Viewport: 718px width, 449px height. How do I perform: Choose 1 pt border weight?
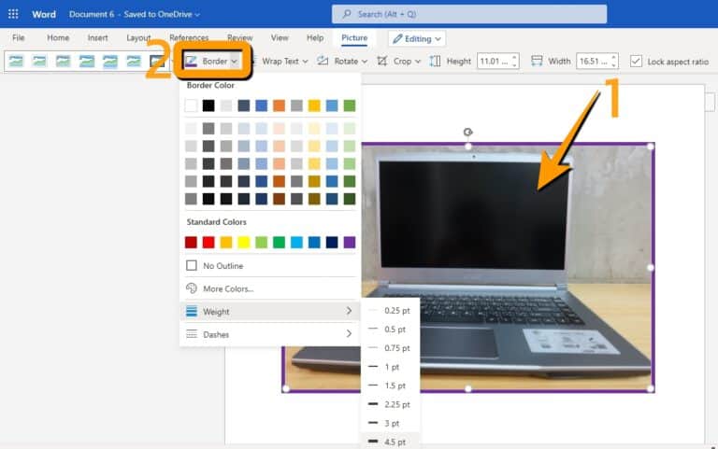point(391,367)
